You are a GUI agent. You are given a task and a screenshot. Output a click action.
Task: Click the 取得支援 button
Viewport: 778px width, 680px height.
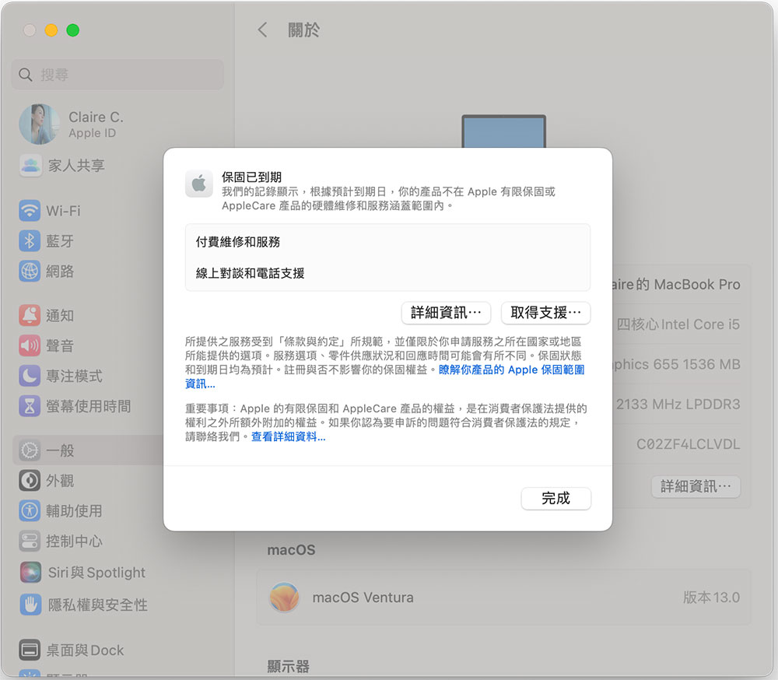[546, 313]
